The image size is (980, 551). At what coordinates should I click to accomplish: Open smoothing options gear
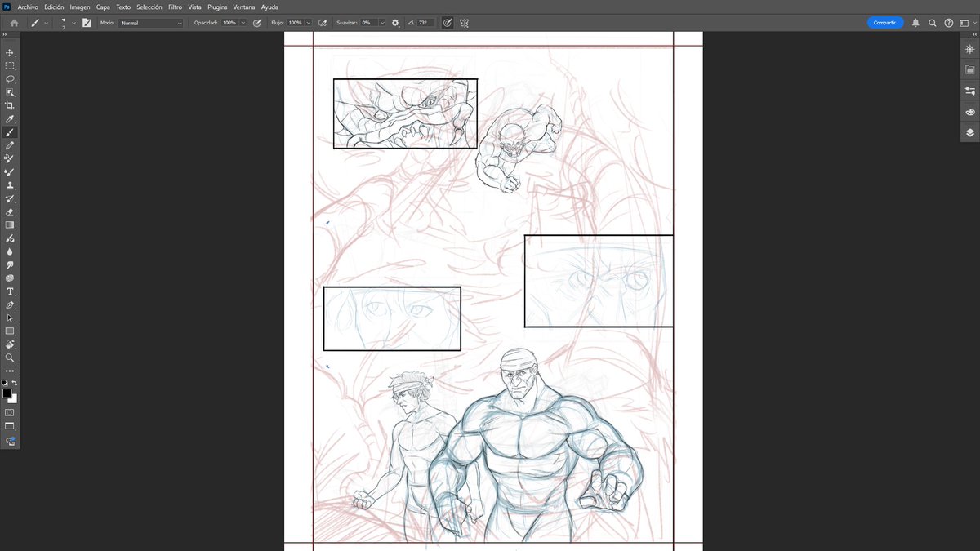tap(395, 23)
